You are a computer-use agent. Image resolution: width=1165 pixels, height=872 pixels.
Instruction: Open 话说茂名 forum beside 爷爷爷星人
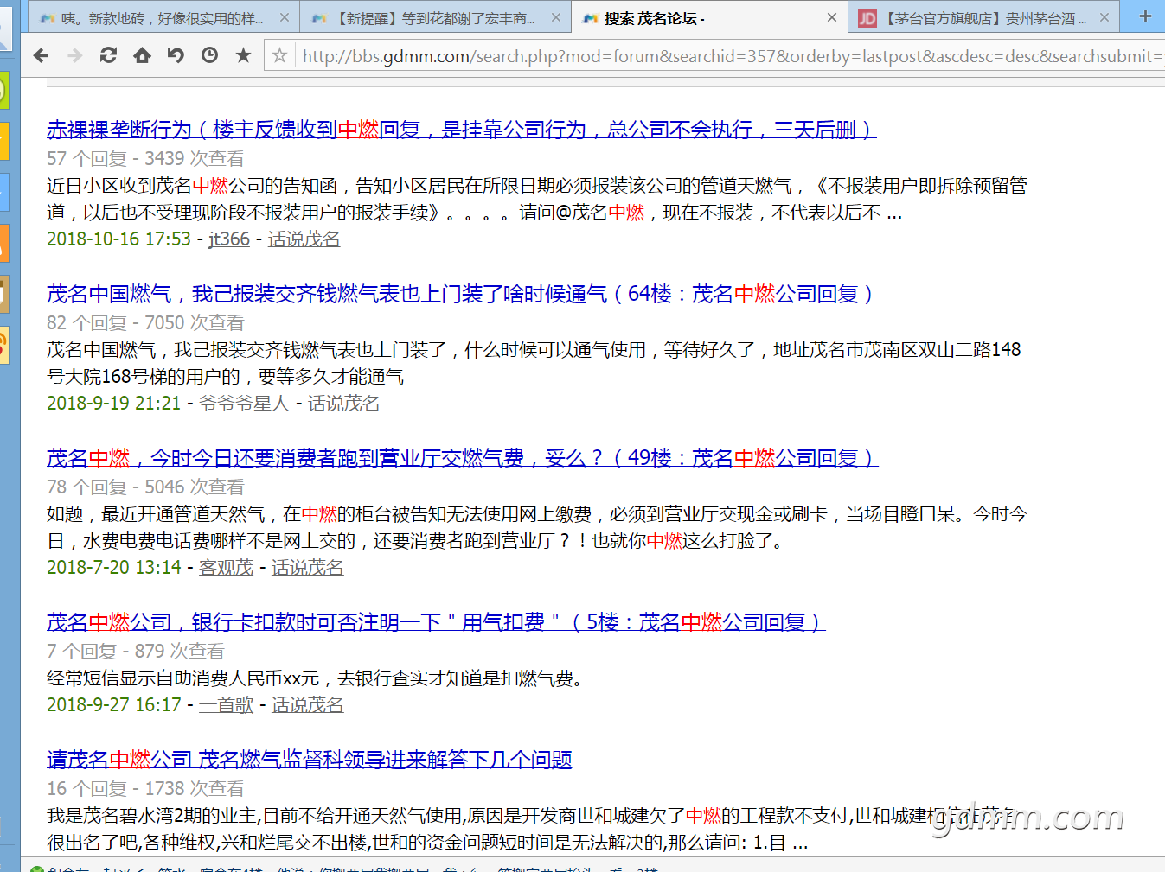click(x=344, y=404)
